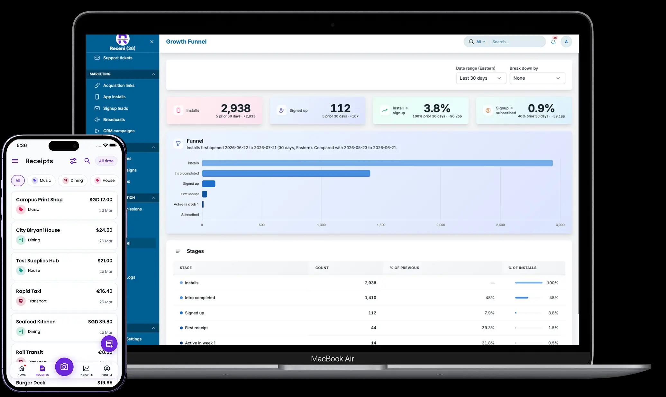The height and width of the screenshot is (397, 666).
Task: Open the Last 30 days date range dropdown
Action: pos(481,78)
